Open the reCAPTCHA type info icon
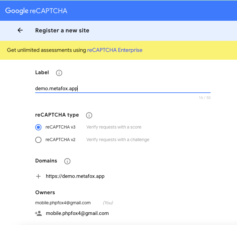Image resolution: width=237 pixels, height=225 pixels. click(89, 115)
